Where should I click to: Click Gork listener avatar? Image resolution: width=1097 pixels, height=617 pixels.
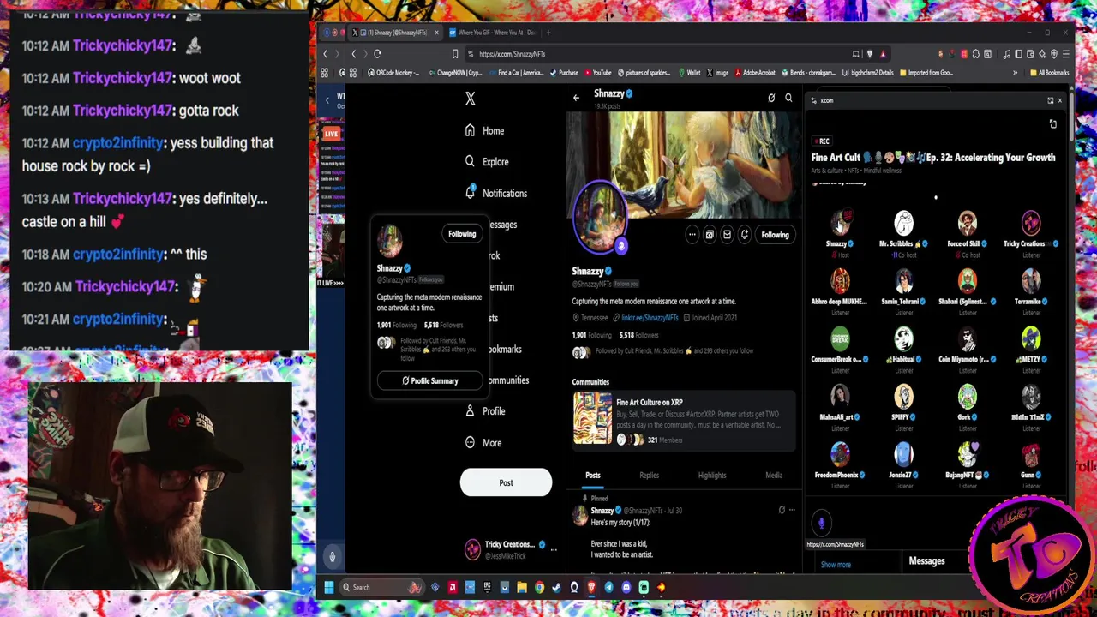click(967, 396)
